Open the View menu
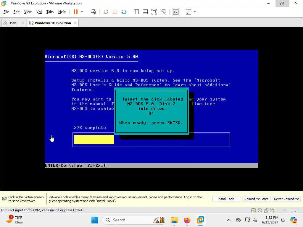The width and height of the screenshot is (303, 227). 28,12
